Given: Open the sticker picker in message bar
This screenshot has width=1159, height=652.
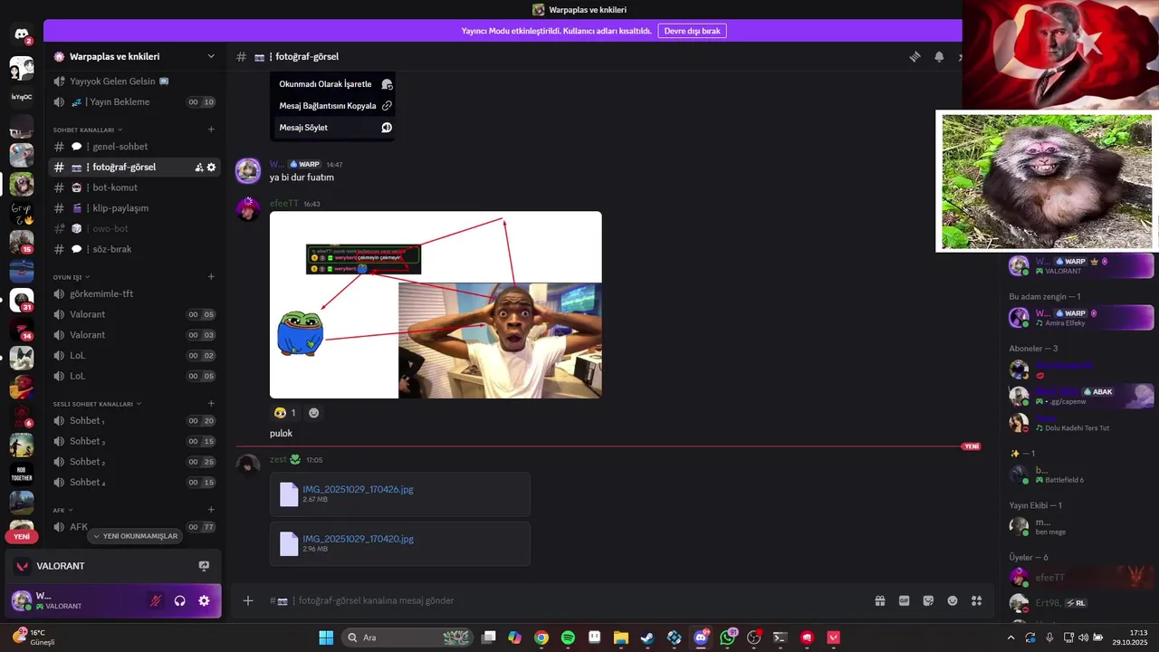Looking at the screenshot, I should (x=928, y=600).
